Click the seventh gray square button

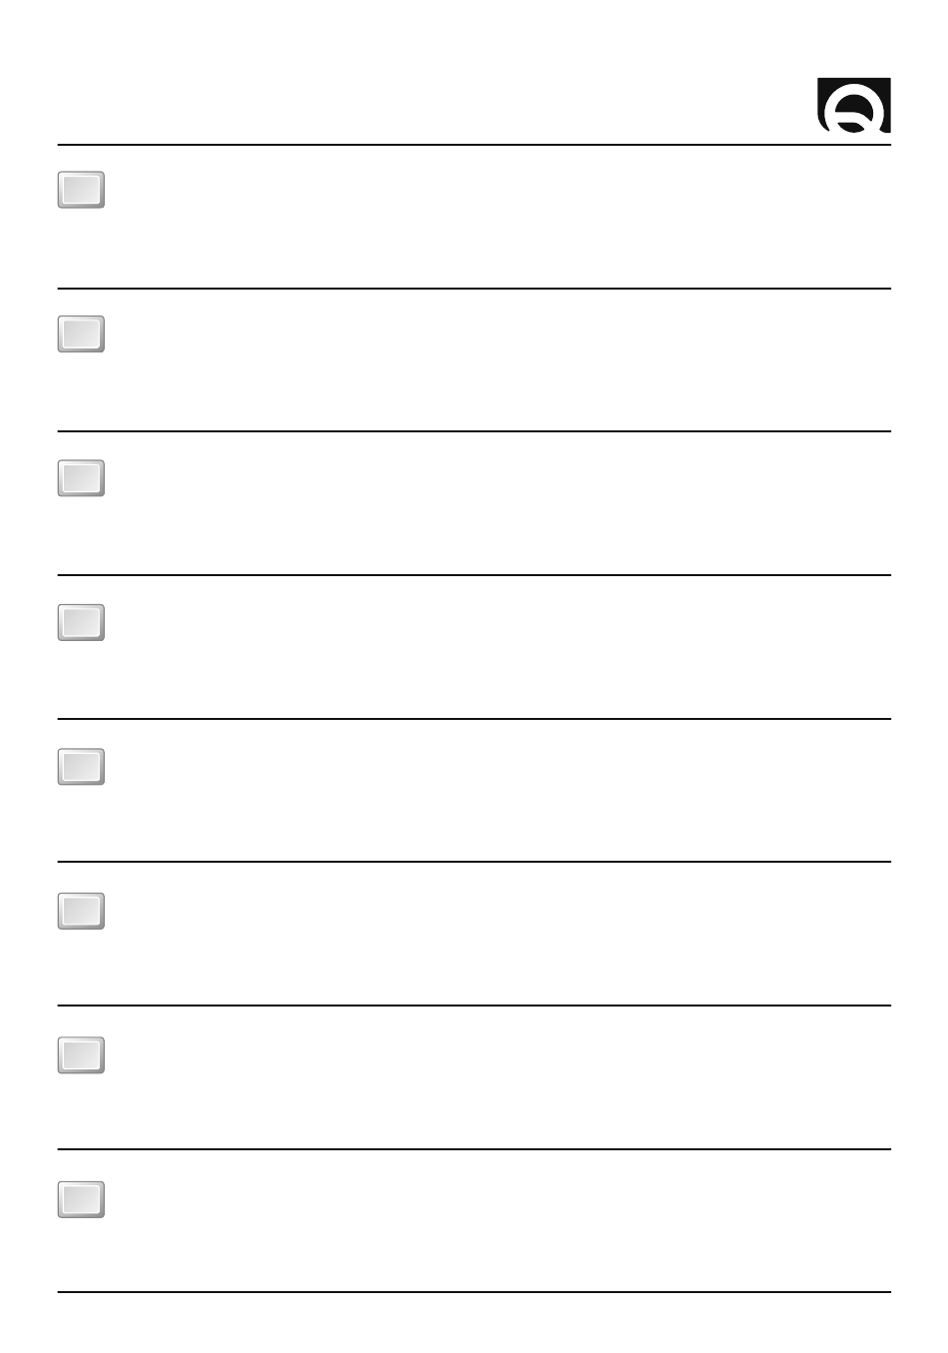(81, 1054)
